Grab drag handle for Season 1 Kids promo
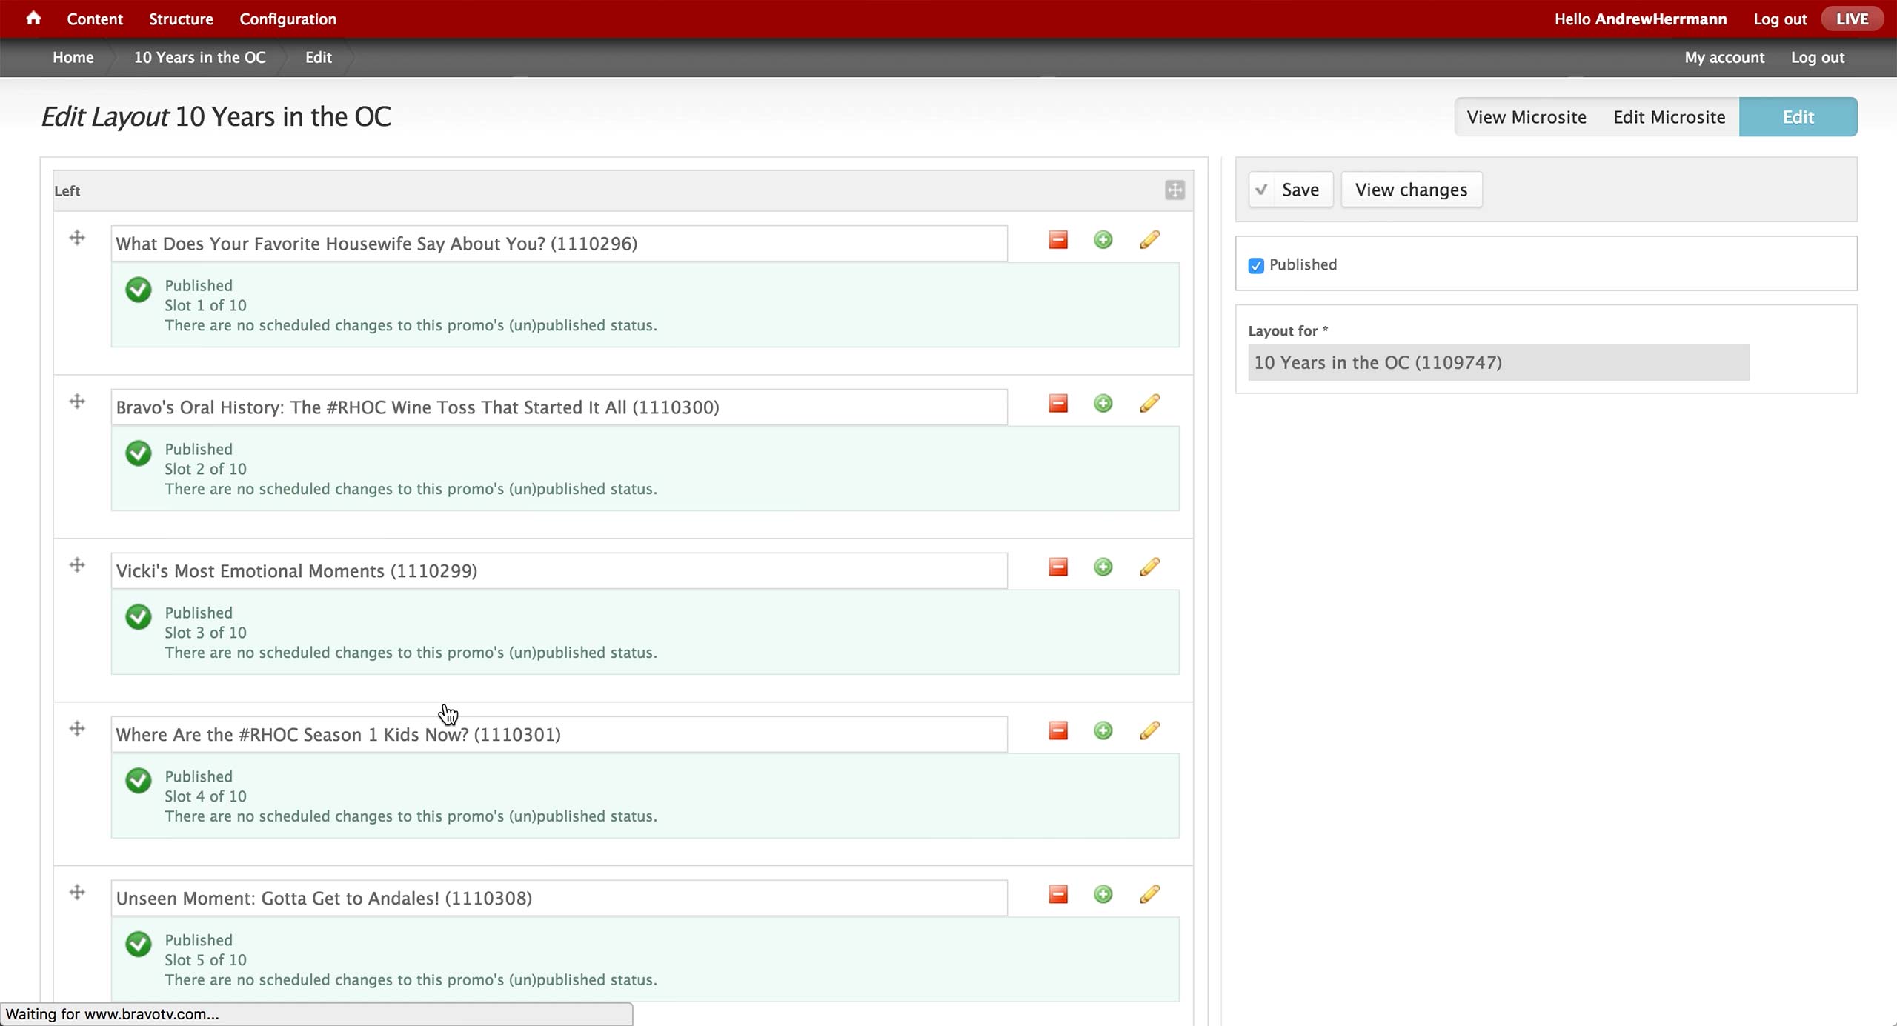Image resolution: width=1897 pixels, height=1026 pixels. pos(77,729)
